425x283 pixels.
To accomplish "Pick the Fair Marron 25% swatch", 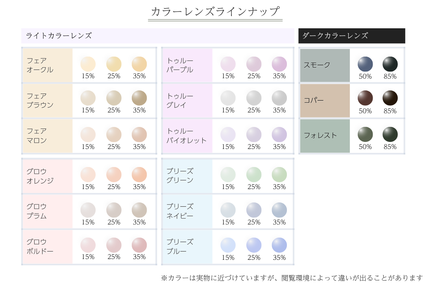I will click(114, 134).
